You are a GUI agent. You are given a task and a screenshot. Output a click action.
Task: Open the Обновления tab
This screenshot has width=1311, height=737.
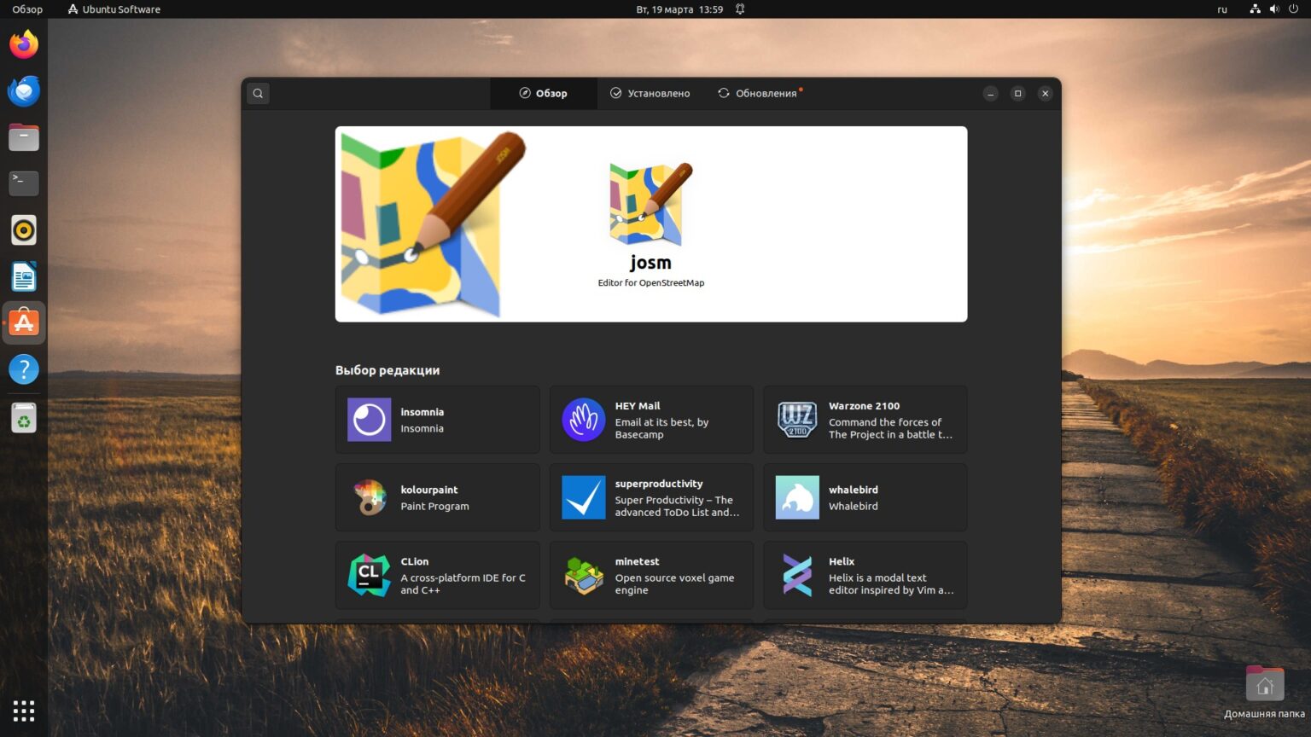(x=759, y=93)
